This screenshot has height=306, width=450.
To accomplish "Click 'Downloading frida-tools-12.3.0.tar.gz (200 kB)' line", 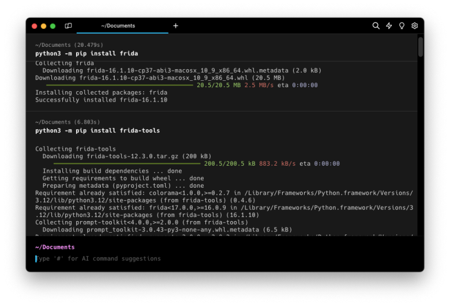I will pos(127,156).
